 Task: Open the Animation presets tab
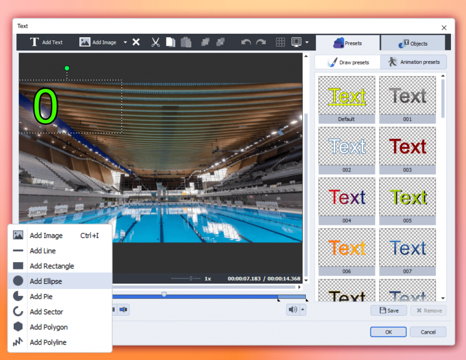coord(413,62)
